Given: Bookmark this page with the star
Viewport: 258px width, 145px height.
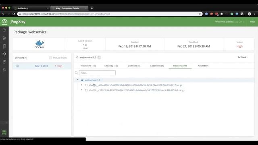Looking at the screenshot, I should 200,14.
